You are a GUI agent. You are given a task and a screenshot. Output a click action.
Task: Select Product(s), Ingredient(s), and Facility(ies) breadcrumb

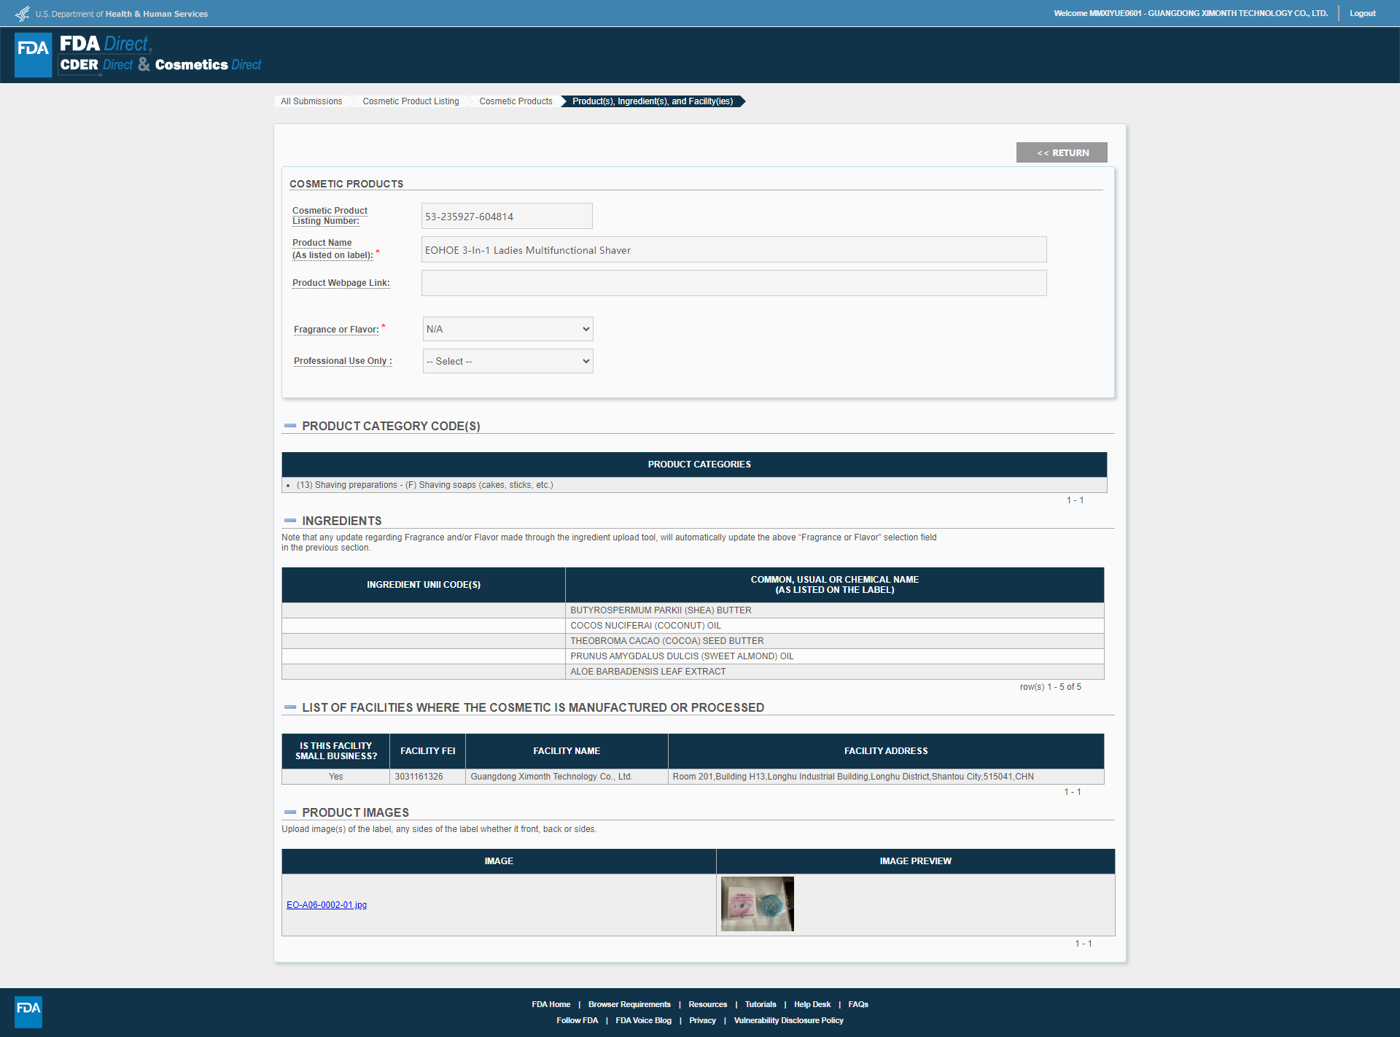pyautogui.click(x=653, y=101)
